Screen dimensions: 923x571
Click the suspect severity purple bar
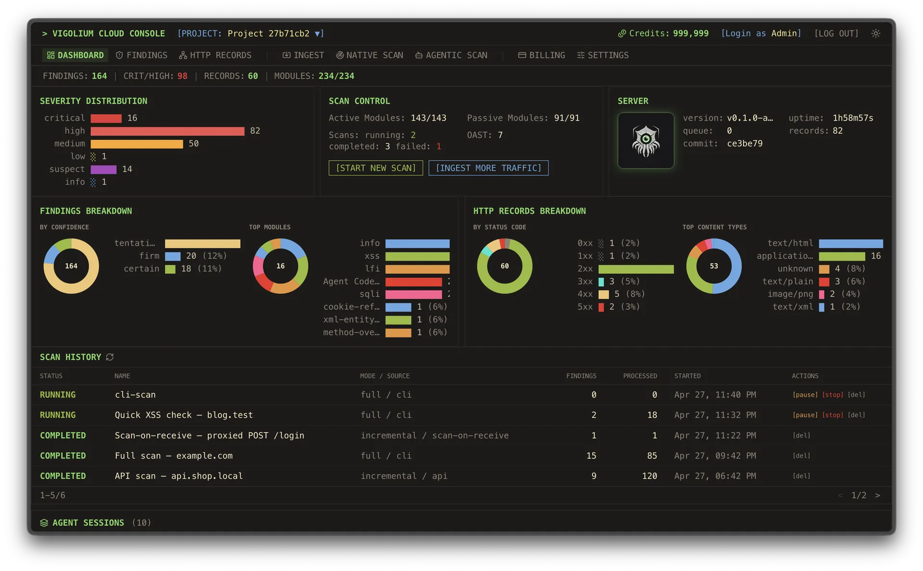103,169
